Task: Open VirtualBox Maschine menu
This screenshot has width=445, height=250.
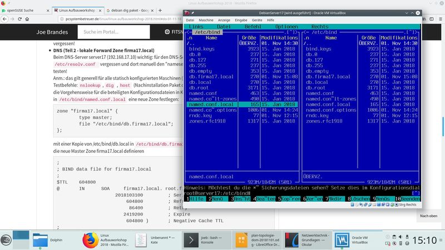Action: 206,20
